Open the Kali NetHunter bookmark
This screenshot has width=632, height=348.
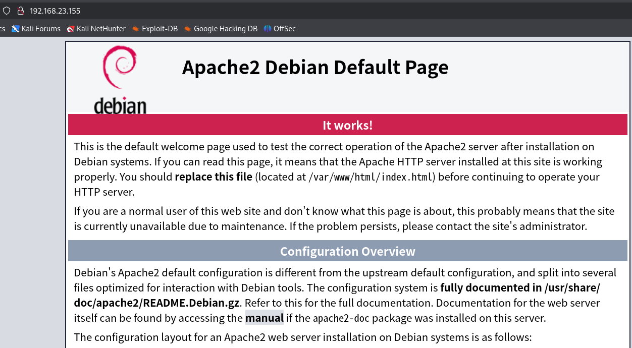coord(96,29)
